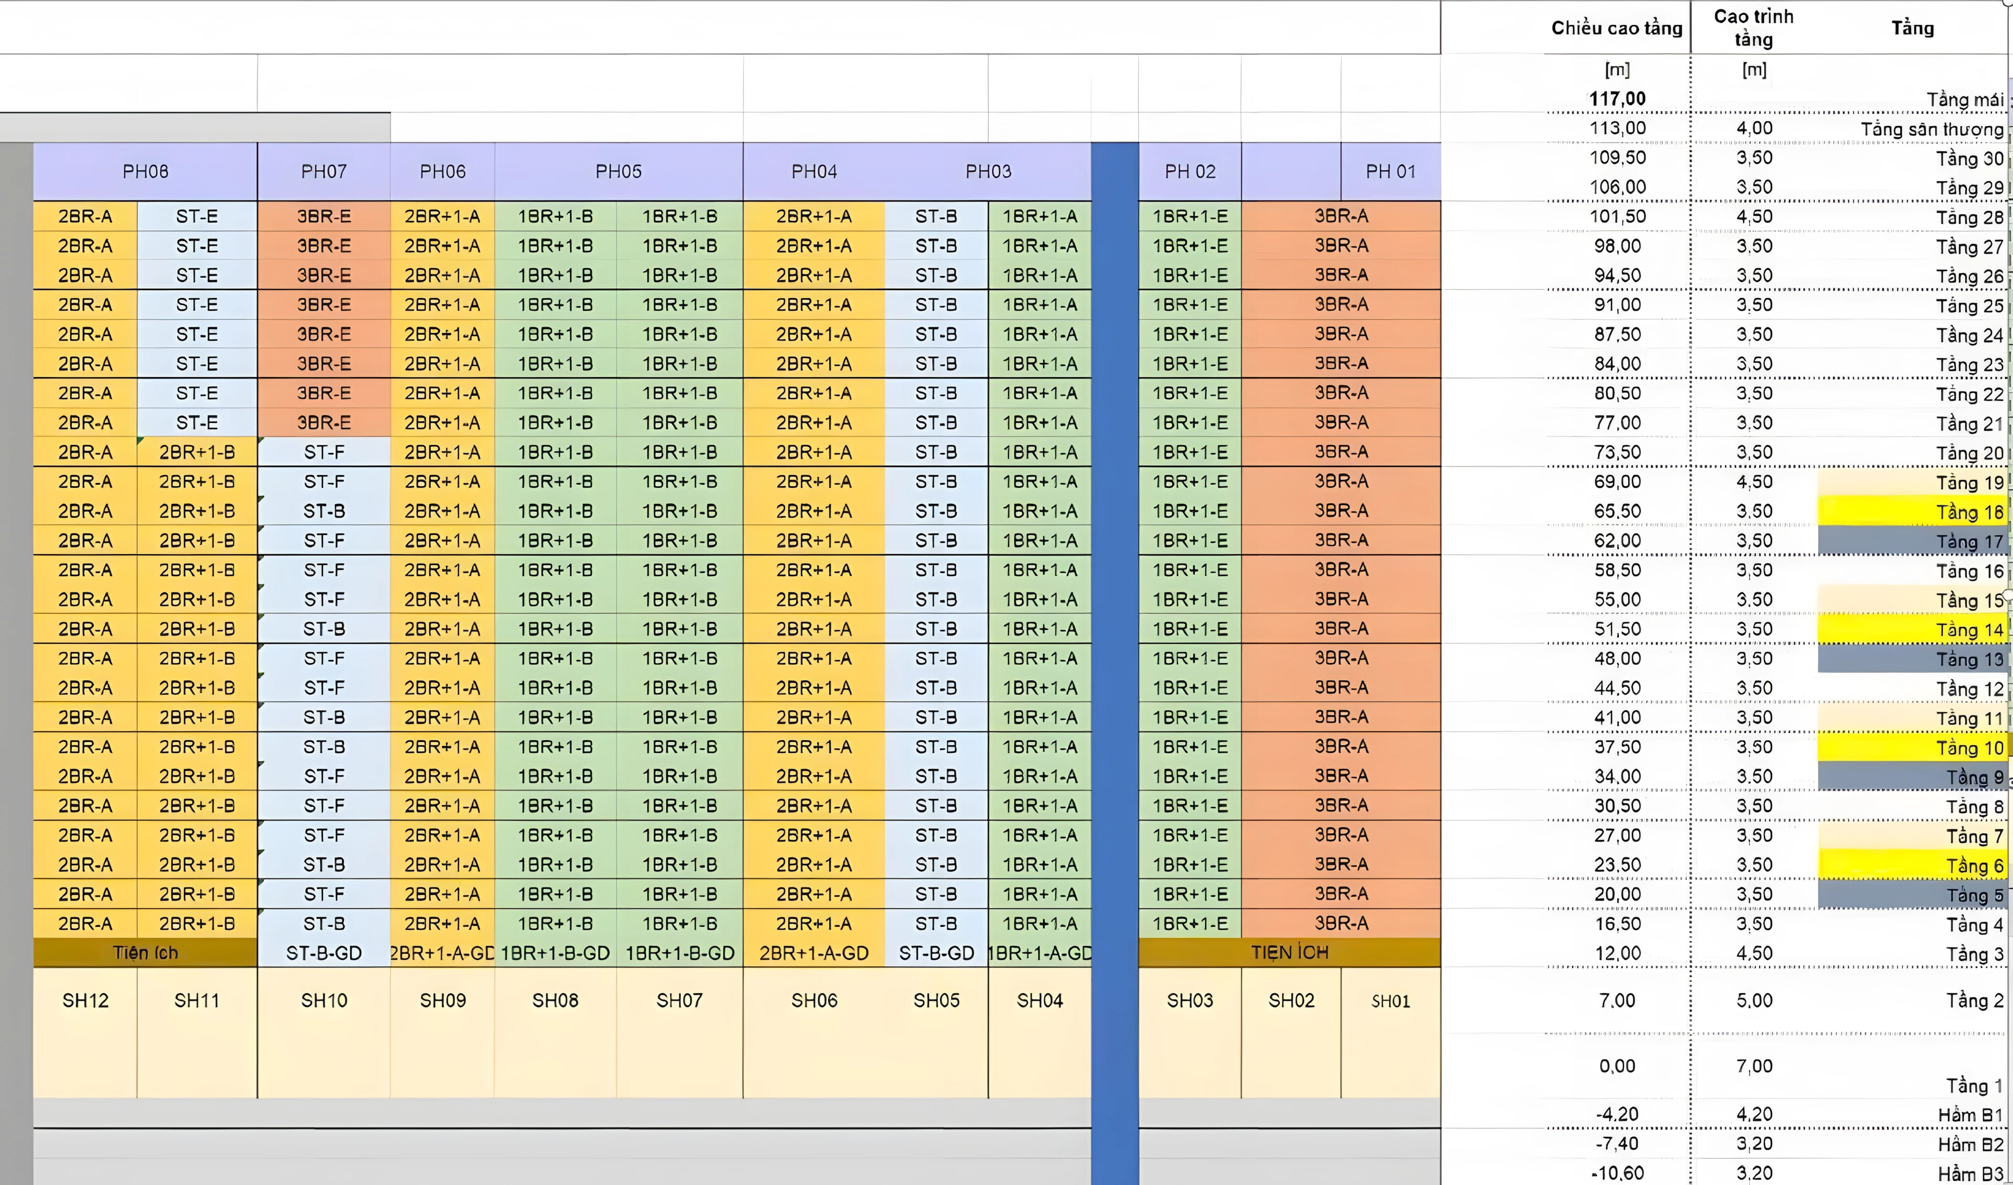Click the 'Cao trình tầng' column header
2013x1185 pixels.
tap(1754, 28)
